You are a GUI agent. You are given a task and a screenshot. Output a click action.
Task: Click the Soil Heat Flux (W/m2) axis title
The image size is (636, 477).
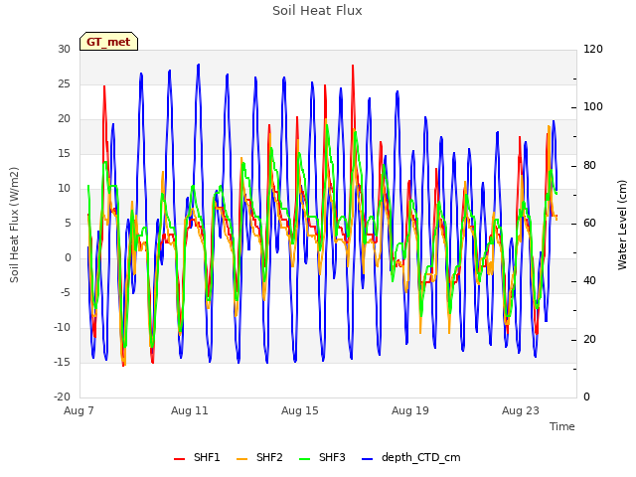coord(14,226)
